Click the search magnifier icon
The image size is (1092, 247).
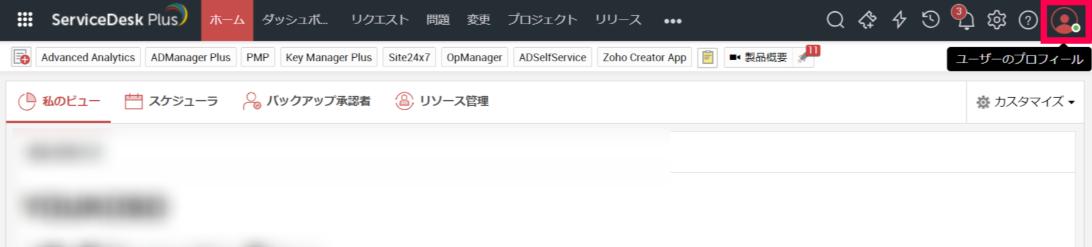[x=835, y=20]
